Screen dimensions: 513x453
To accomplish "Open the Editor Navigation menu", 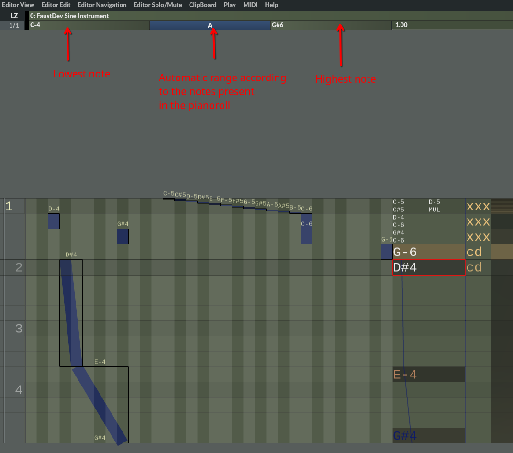I will (x=102, y=5).
